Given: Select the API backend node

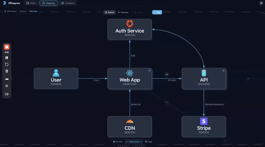Looking at the screenshot, I should click(204, 78).
